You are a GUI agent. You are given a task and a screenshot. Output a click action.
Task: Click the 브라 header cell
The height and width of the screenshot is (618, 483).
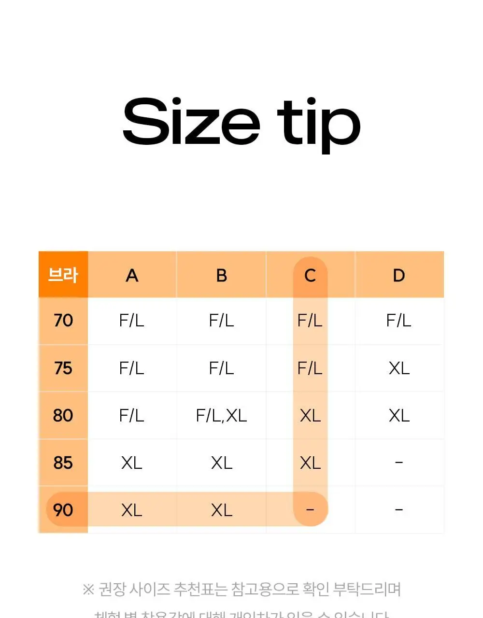pyautogui.click(x=63, y=275)
